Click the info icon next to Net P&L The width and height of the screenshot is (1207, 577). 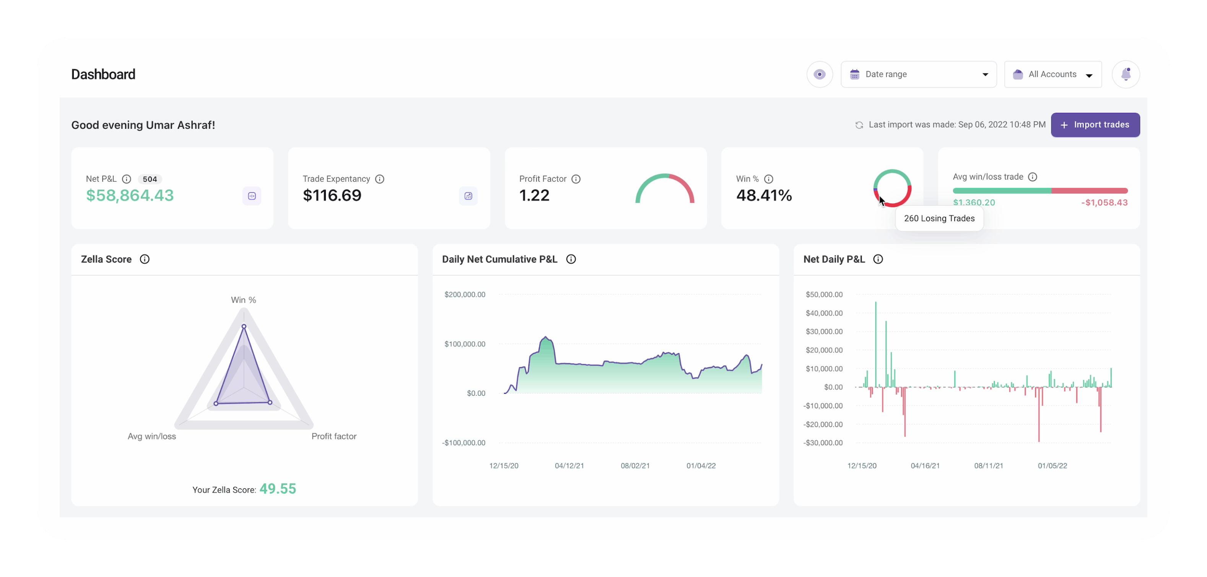127,179
